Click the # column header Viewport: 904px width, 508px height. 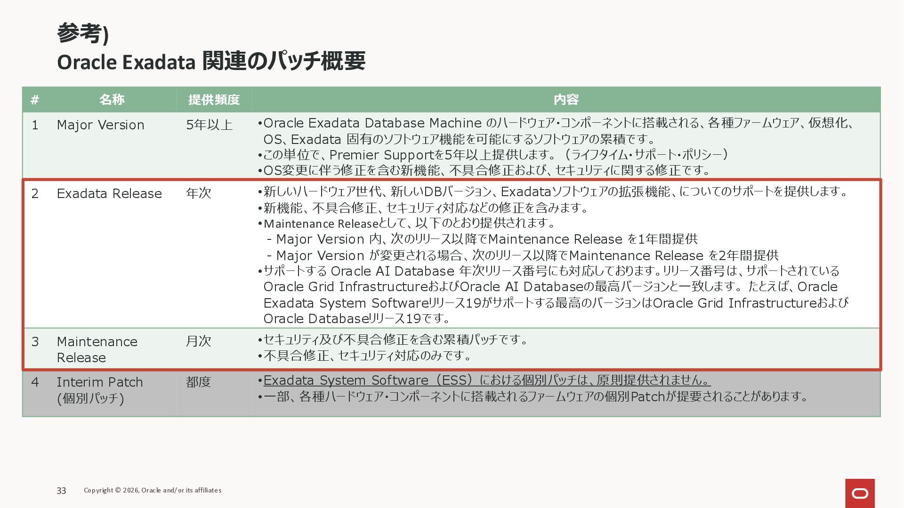[x=35, y=100]
